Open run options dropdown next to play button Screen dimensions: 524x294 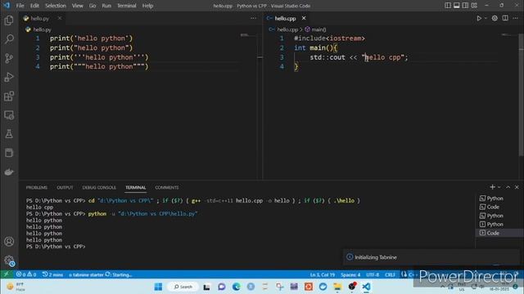tap(486, 18)
